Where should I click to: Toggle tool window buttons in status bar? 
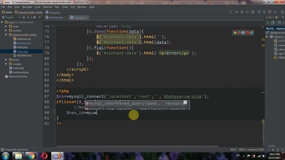click(x=2, y=150)
